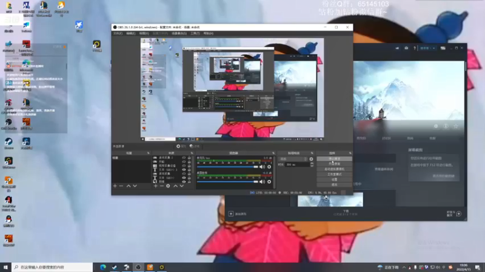
Task: Open source properties gear in Sources toolbar
Action: (168, 186)
